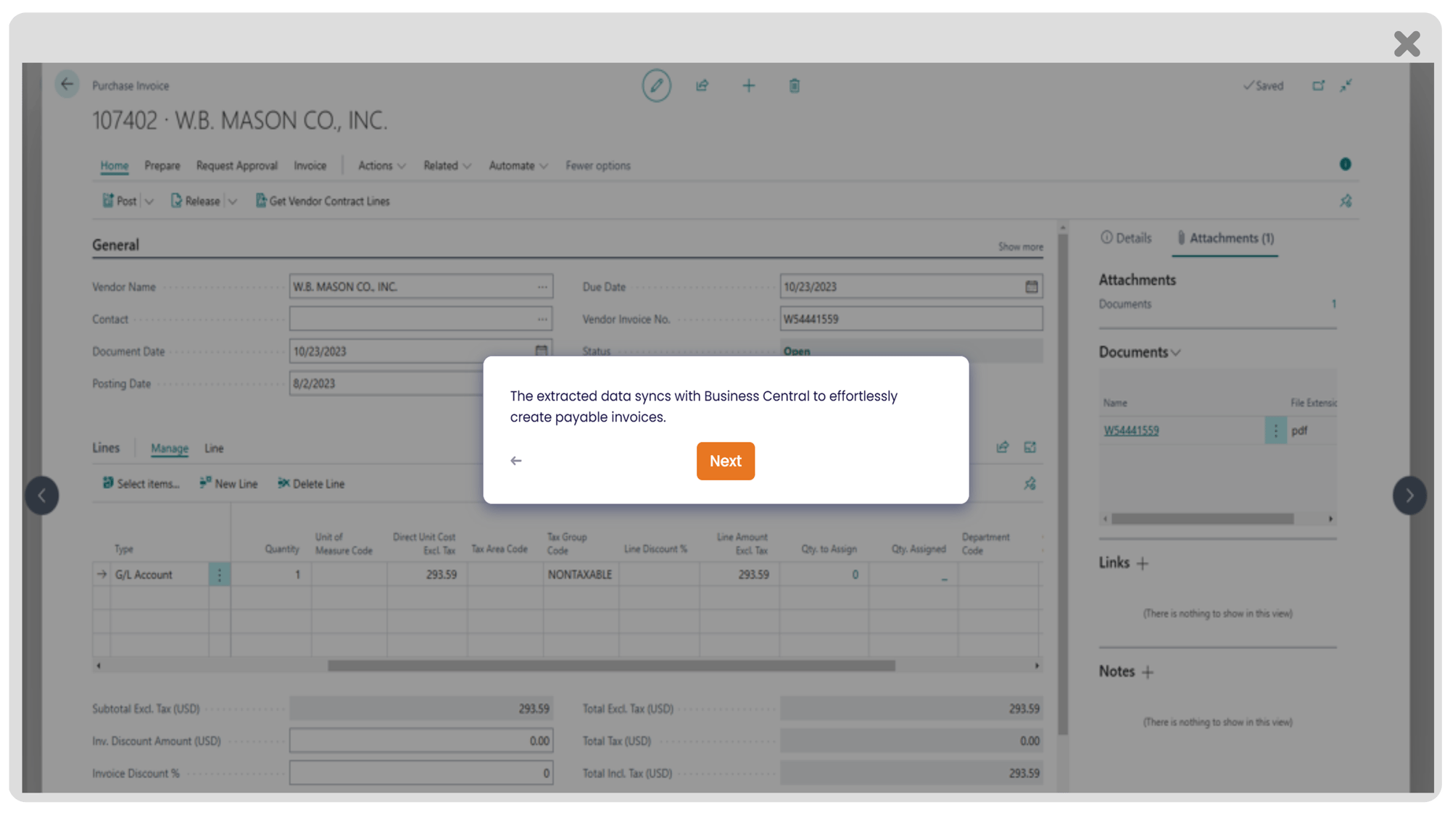Viewport: 1450px width, 815px height.
Task: Click the orange Next button
Action: tap(725, 461)
